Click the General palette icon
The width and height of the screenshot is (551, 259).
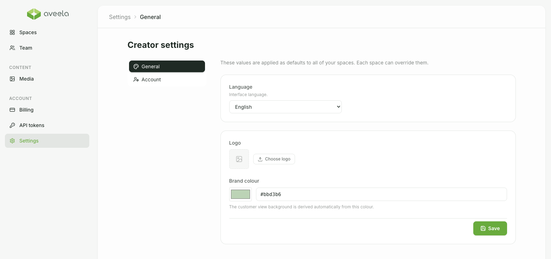(x=136, y=67)
